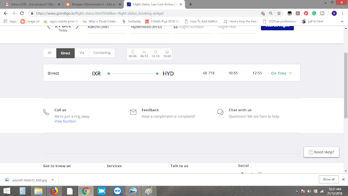Screen dimensions: 348x196
Task: Click the Flight PNR input field
Action: click(x=237, y=28)
